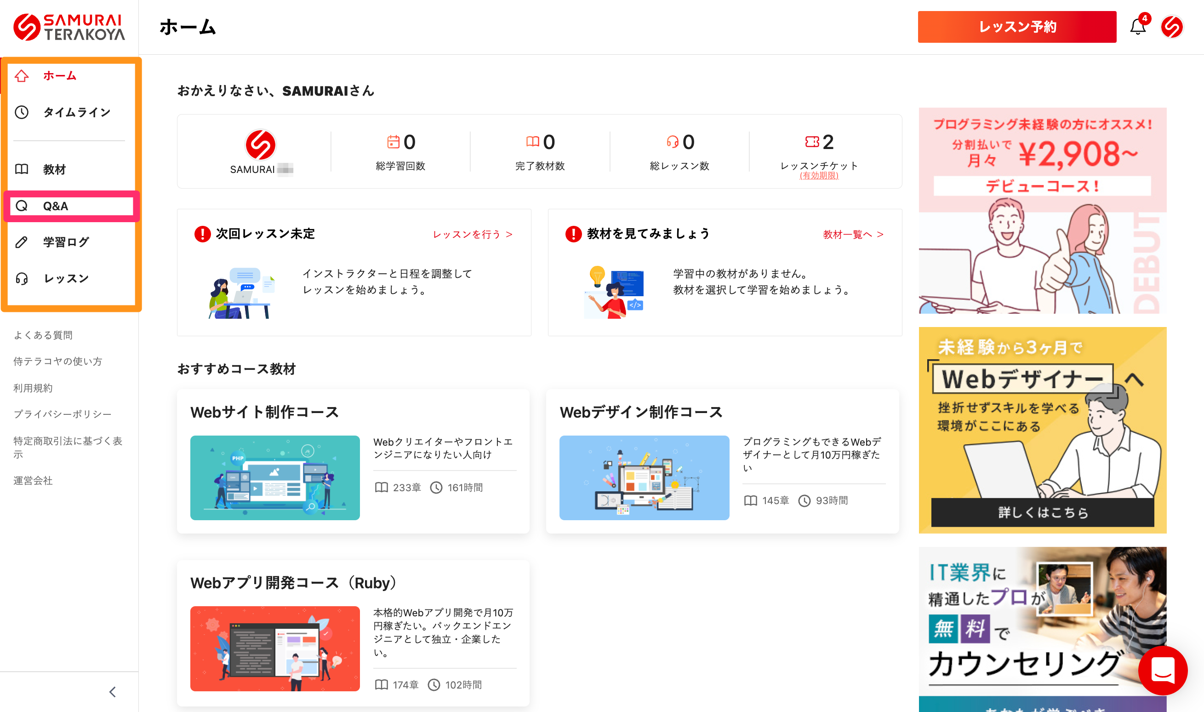Click the 学習ログ pencil icon
The image size is (1204, 712).
pos(22,242)
